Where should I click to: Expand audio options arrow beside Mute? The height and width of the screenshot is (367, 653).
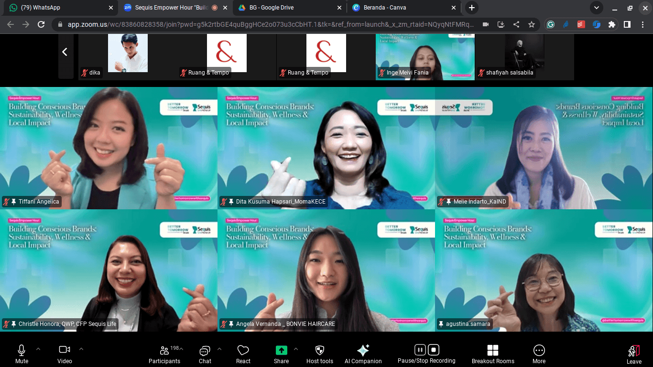[x=38, y=349]
